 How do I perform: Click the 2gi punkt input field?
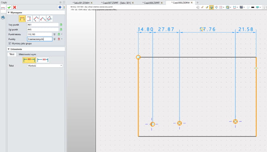pos(43,29)
